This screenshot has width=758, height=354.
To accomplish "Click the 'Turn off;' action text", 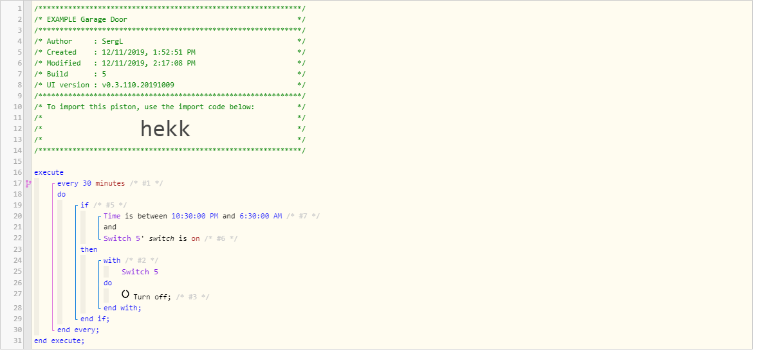I will pos(153,297).
